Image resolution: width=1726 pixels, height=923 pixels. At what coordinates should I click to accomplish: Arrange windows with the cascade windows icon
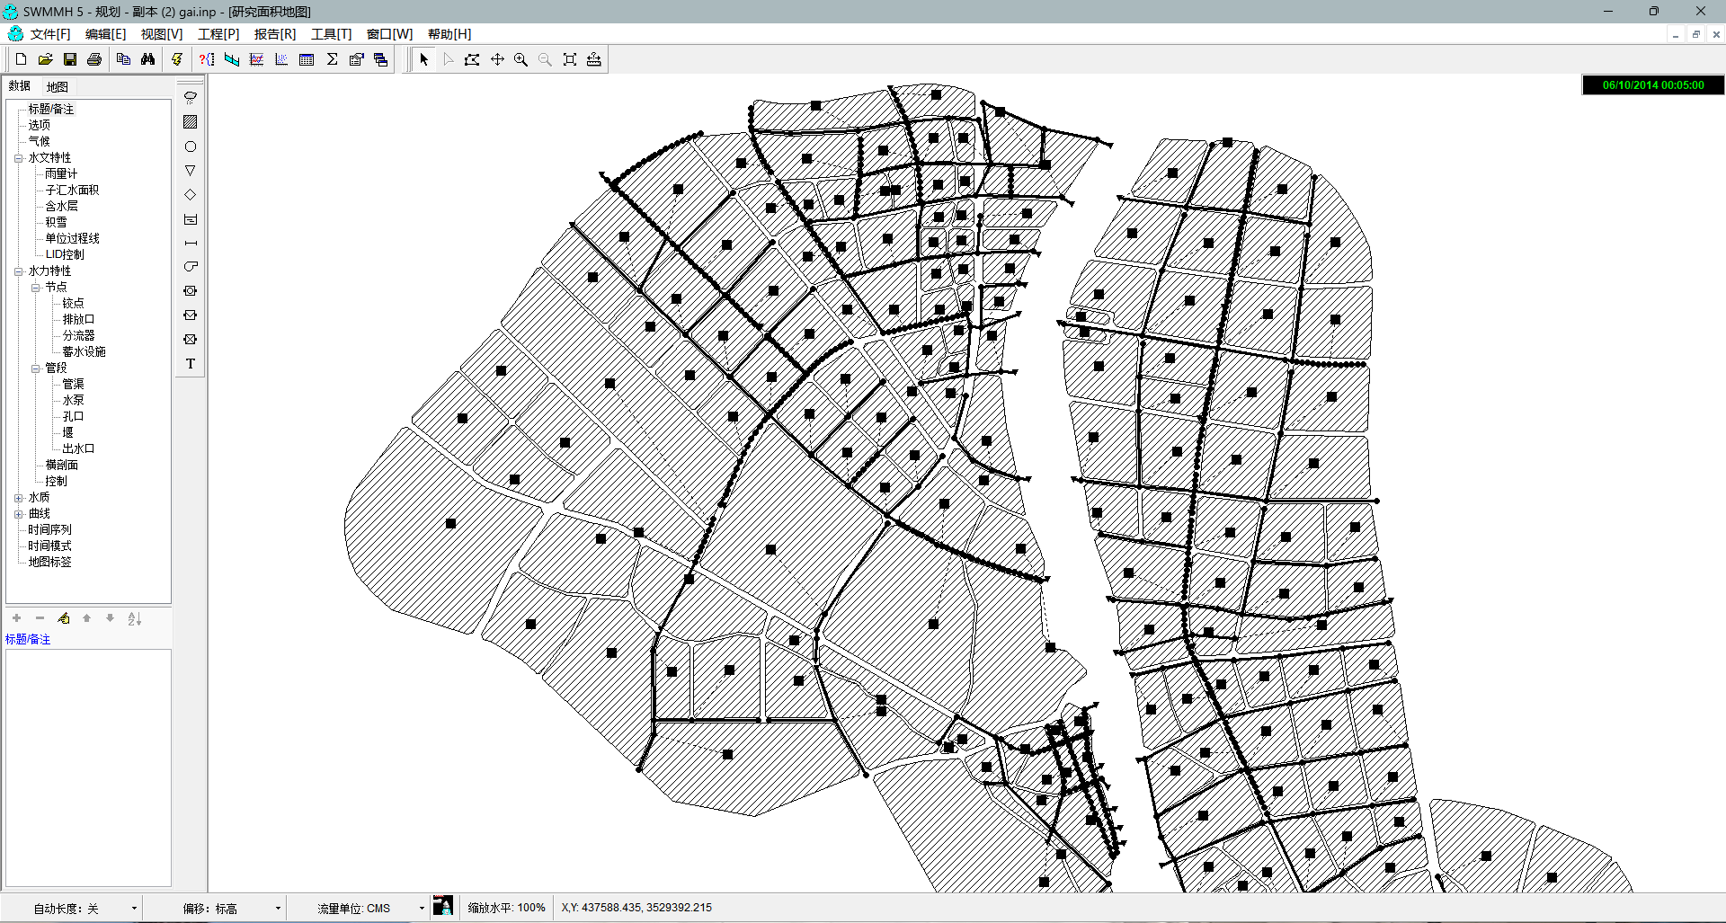(x=381, y=59)
